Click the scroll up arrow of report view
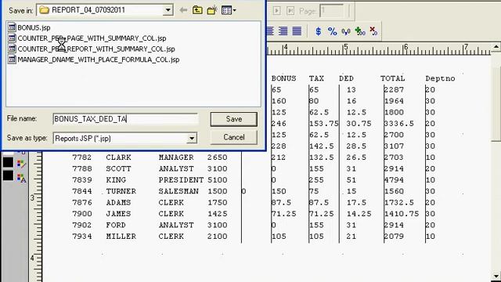501x282 pixels. (x=496, y=47)
